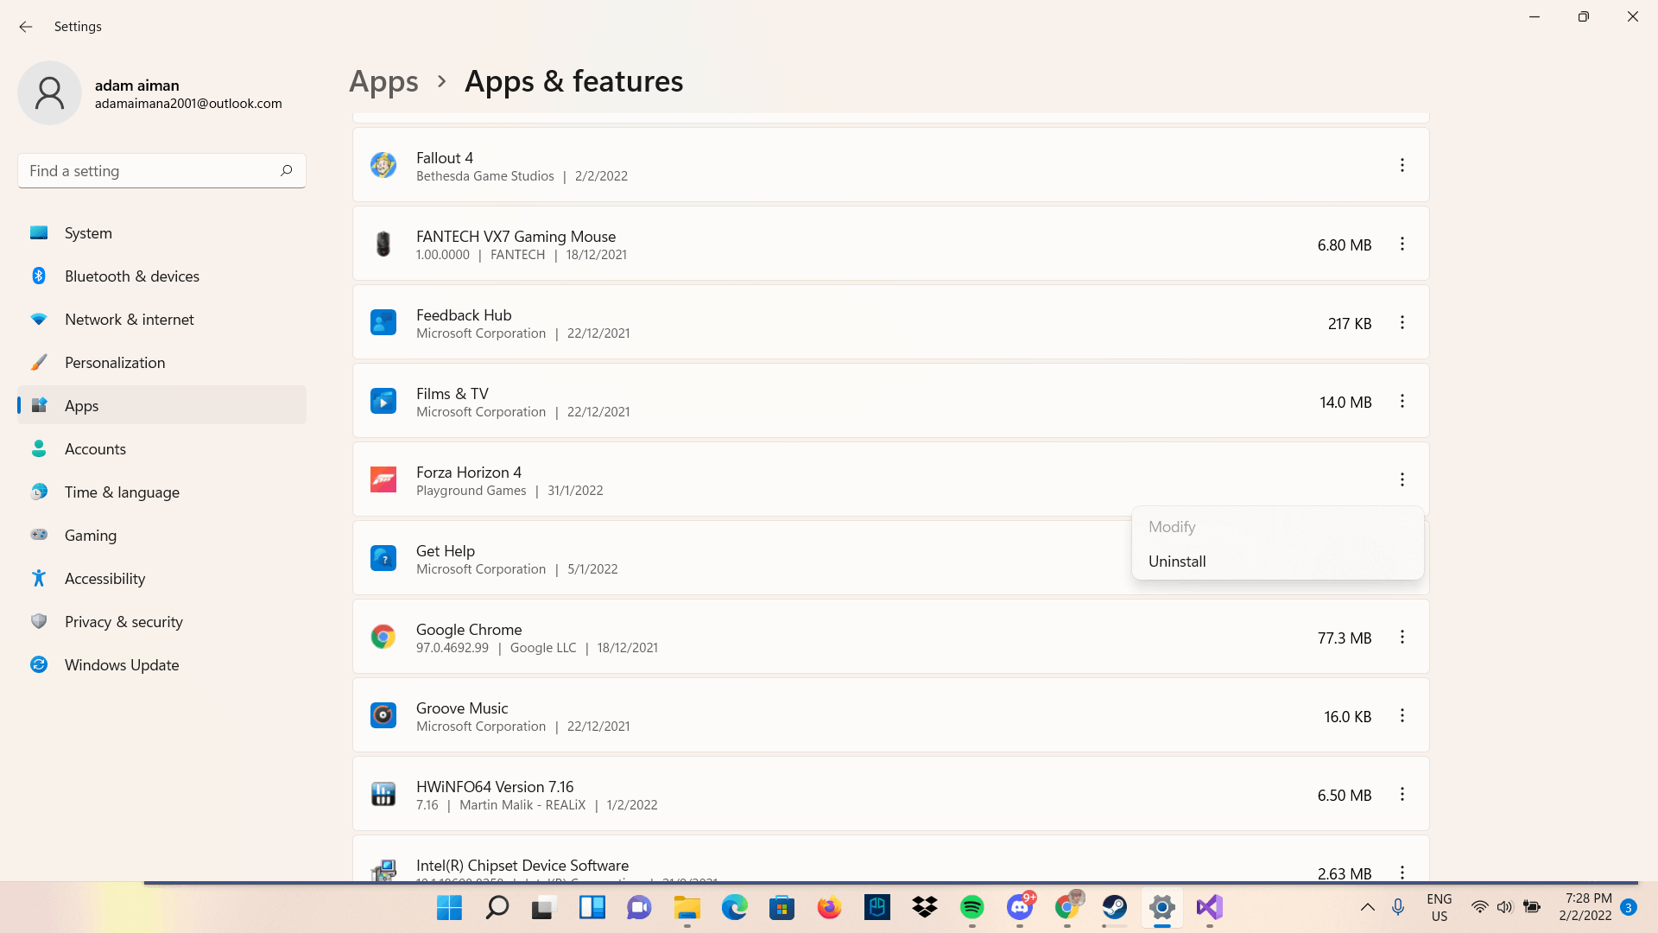Click the Apps breadcrumb link

pyautogui.click(x=383, y=81)
